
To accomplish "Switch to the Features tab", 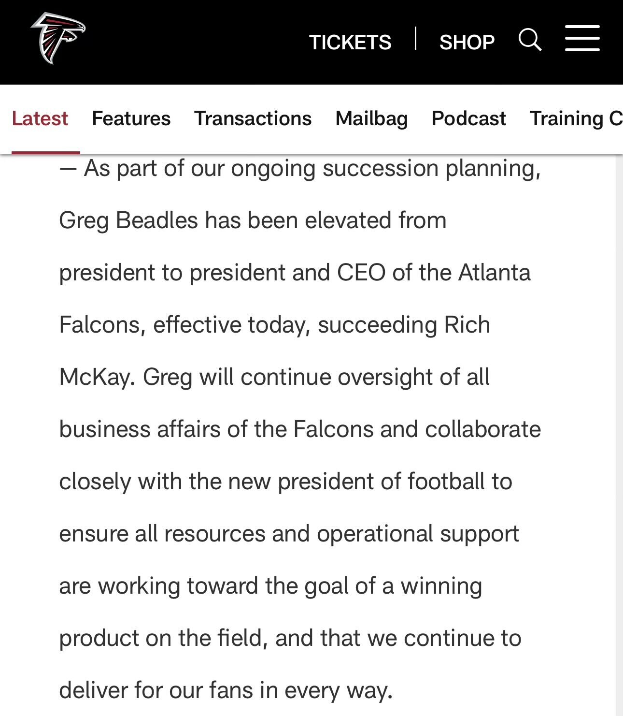I will tap(131, 118).
